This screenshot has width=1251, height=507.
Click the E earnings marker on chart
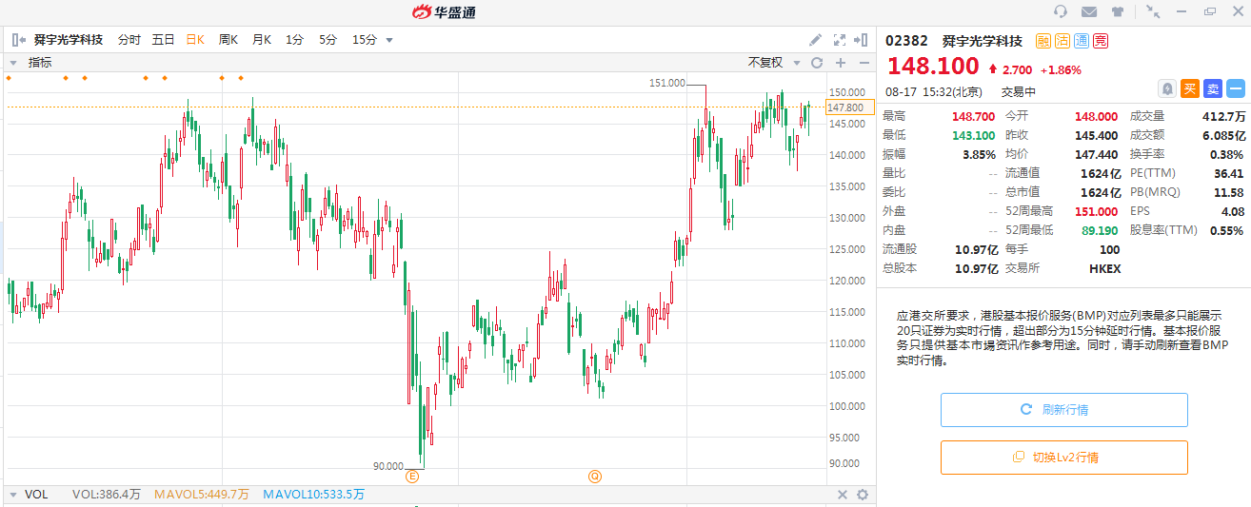click(x=412, y=476)
